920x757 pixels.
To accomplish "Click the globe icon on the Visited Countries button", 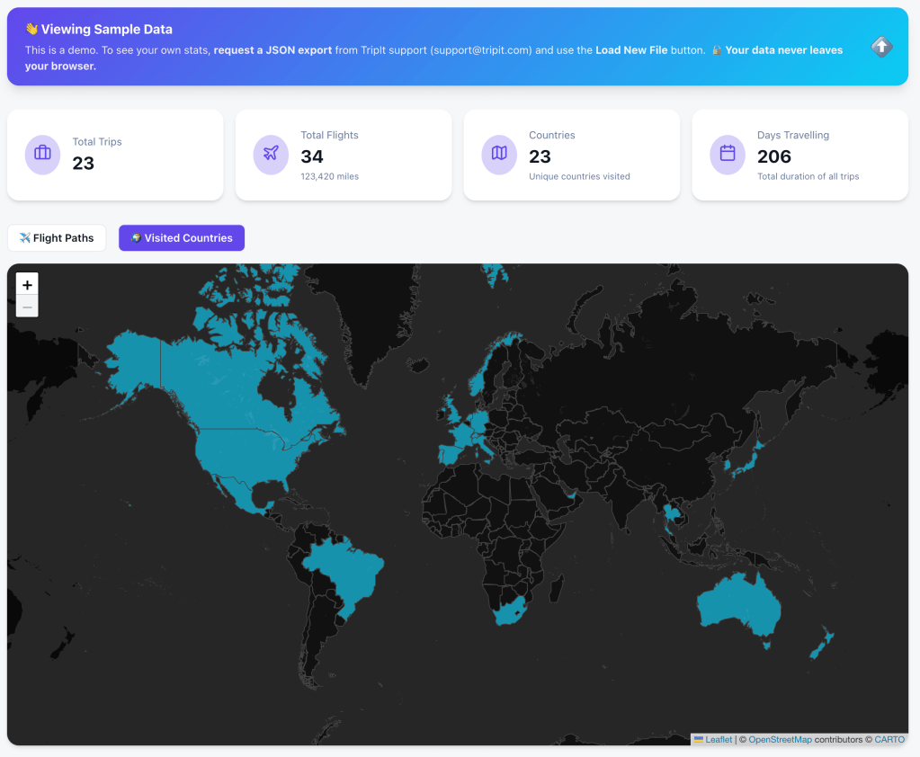I will (136, 237).
